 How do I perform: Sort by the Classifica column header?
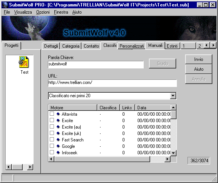pos(108,108)
